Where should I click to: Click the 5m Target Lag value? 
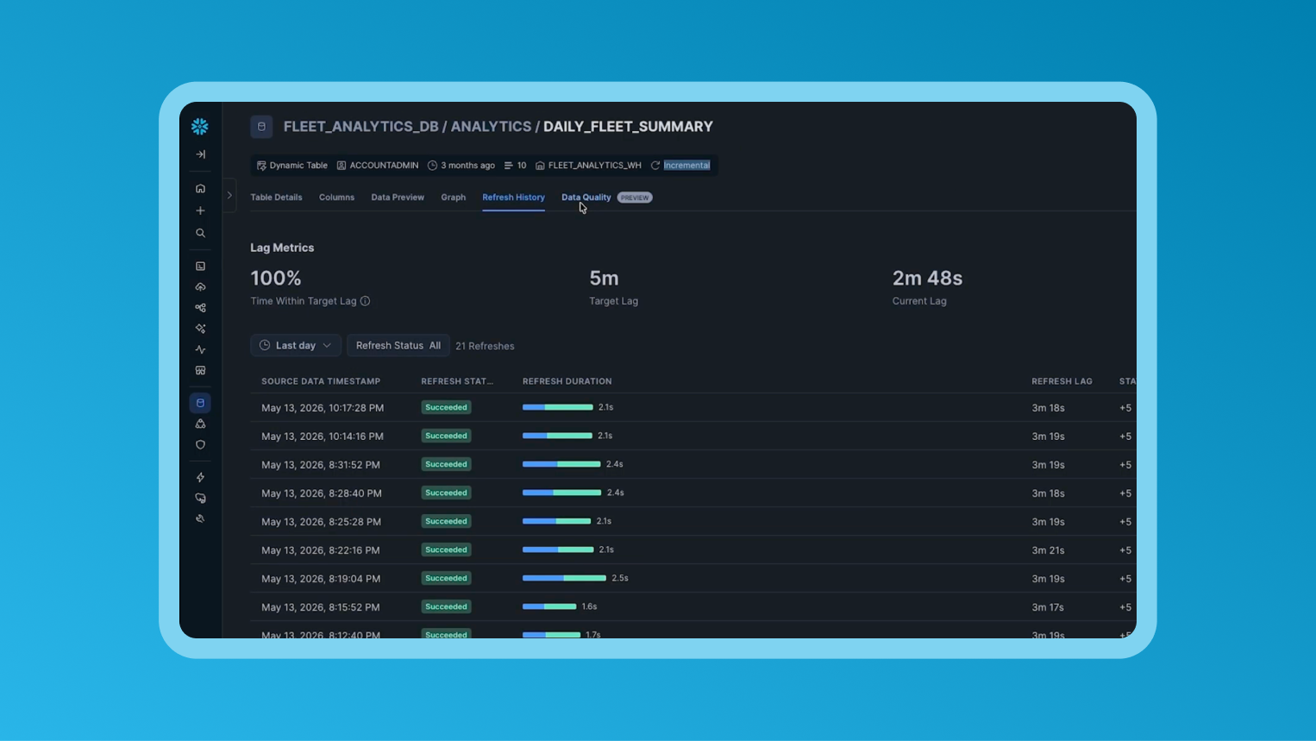point(604,278)
